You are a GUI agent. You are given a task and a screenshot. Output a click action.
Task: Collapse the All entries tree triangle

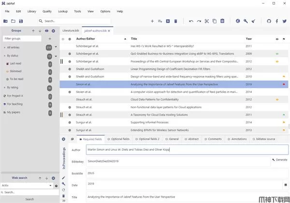point(4,47)
